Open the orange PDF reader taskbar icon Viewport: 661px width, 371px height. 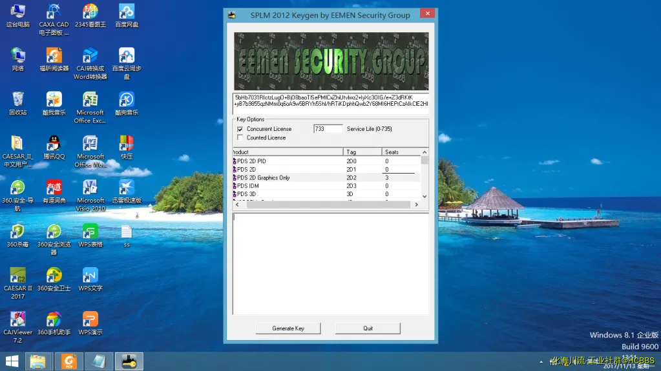coord(69,361)
